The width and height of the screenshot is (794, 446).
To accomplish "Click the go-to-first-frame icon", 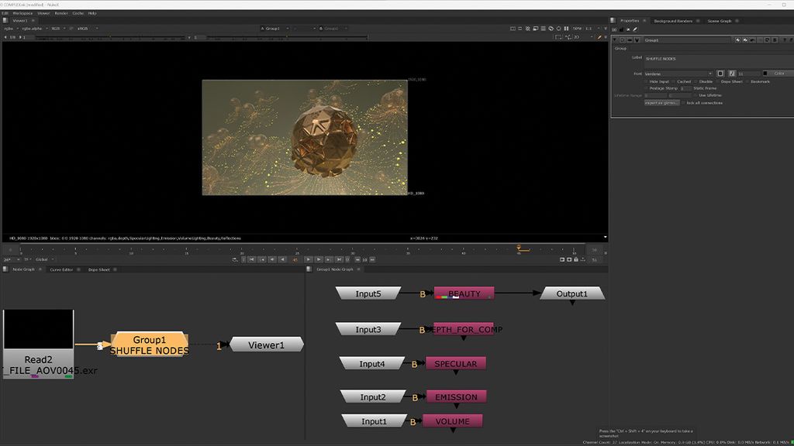I will pos(252,259).
